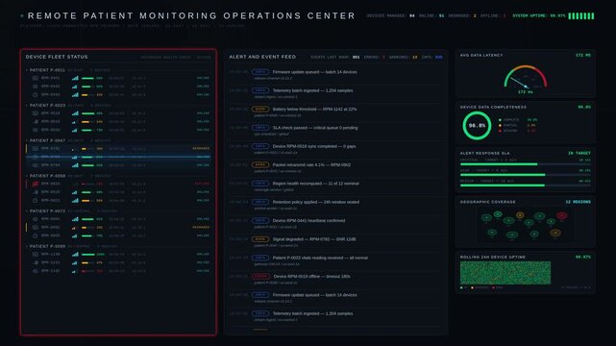This screenshot has width=616, height=346.
Task: Click the red ERROR badge on the RPM-0019 offline event
Action: tap(260, 277)
